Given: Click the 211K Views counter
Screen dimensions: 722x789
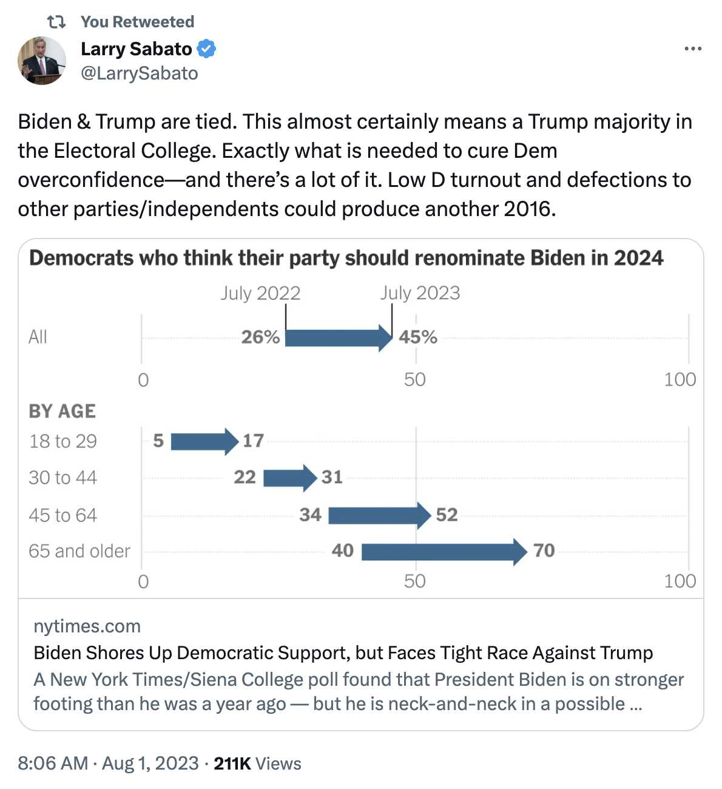Looking at the screenshot, I should 257,763.
